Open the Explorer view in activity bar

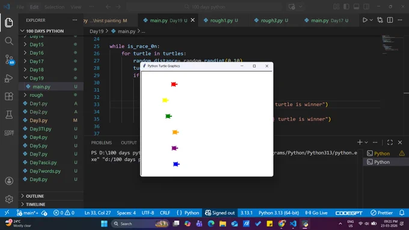[x=9, y=22]
